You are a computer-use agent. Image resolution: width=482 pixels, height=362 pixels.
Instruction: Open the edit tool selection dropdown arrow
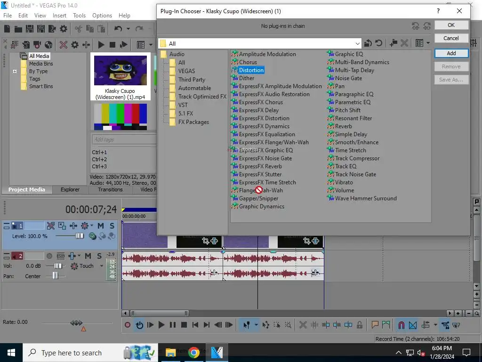[256, 325]
